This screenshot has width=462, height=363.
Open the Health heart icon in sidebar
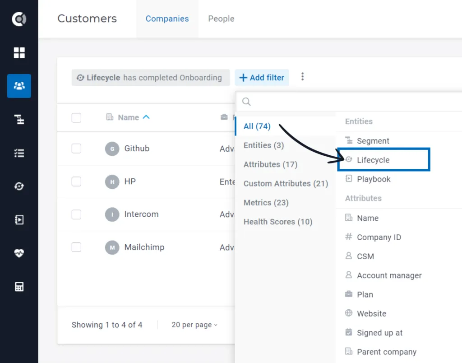(x=19, y=253)
